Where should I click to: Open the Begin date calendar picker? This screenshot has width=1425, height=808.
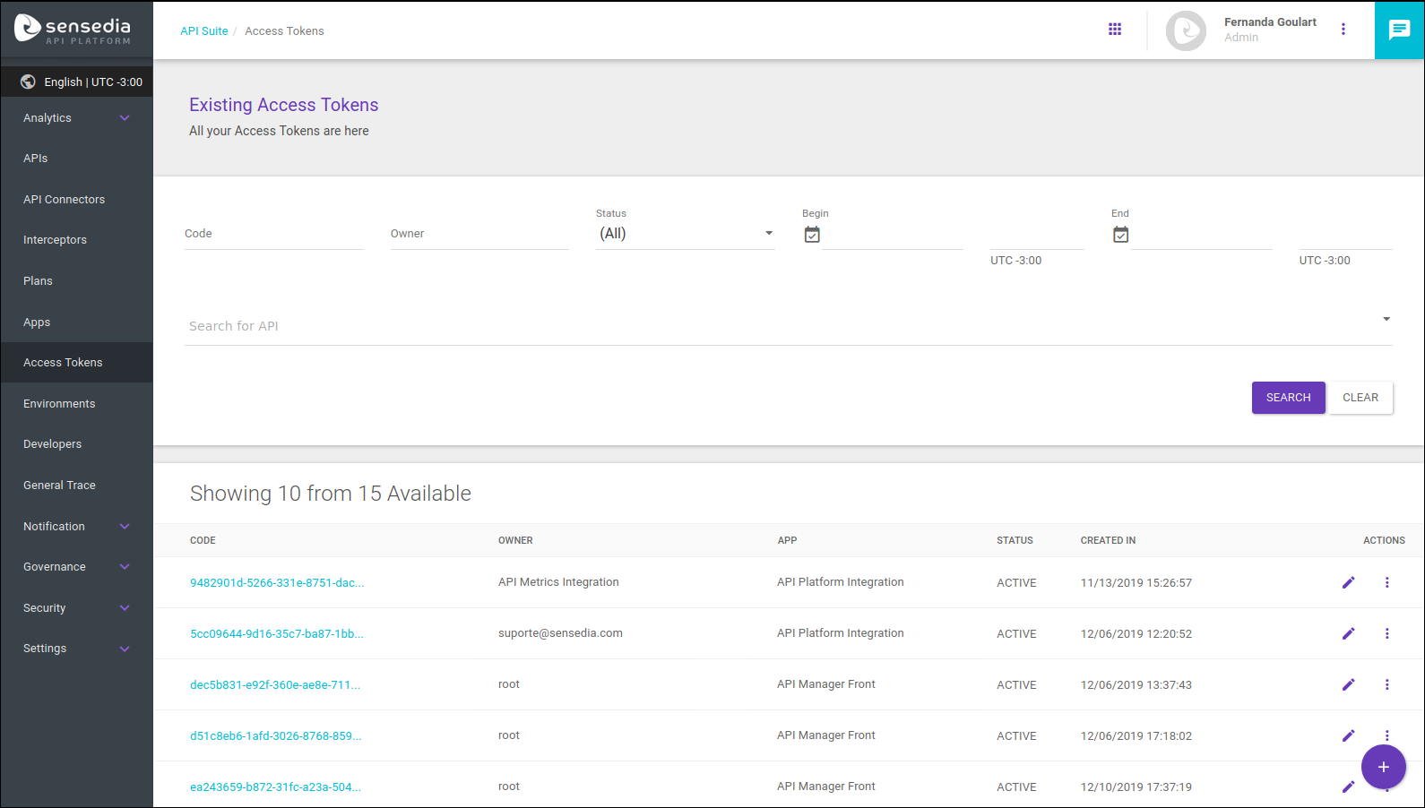[x=812, y=235]
